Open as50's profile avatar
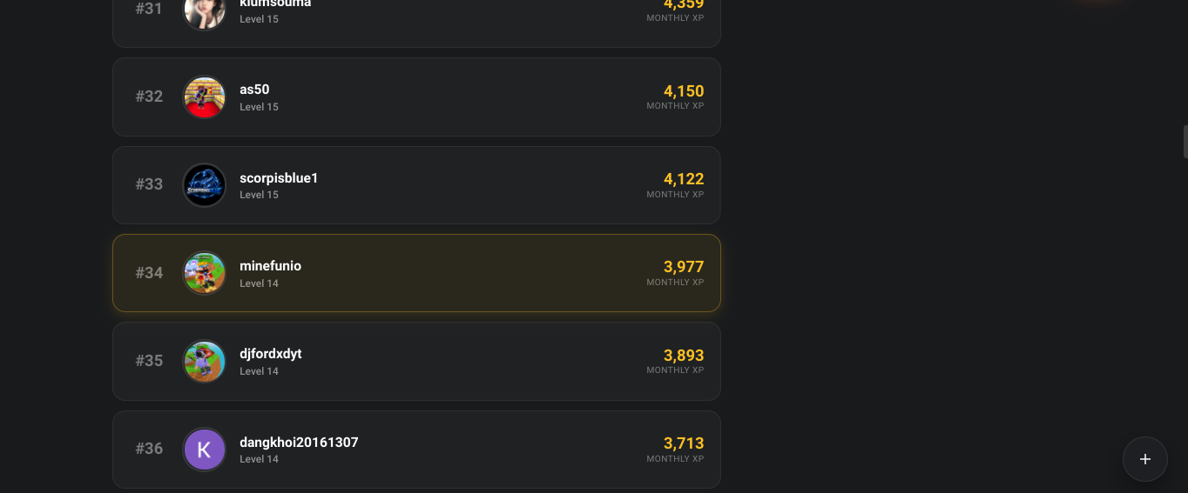 pyautogui.click(x=205, y=97)
